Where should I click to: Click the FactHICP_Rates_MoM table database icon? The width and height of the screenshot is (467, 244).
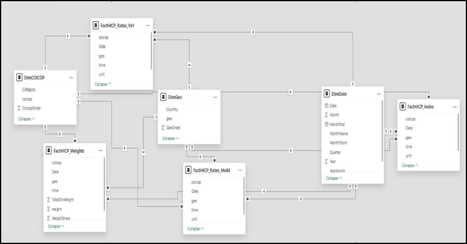[x=189, y=170]
